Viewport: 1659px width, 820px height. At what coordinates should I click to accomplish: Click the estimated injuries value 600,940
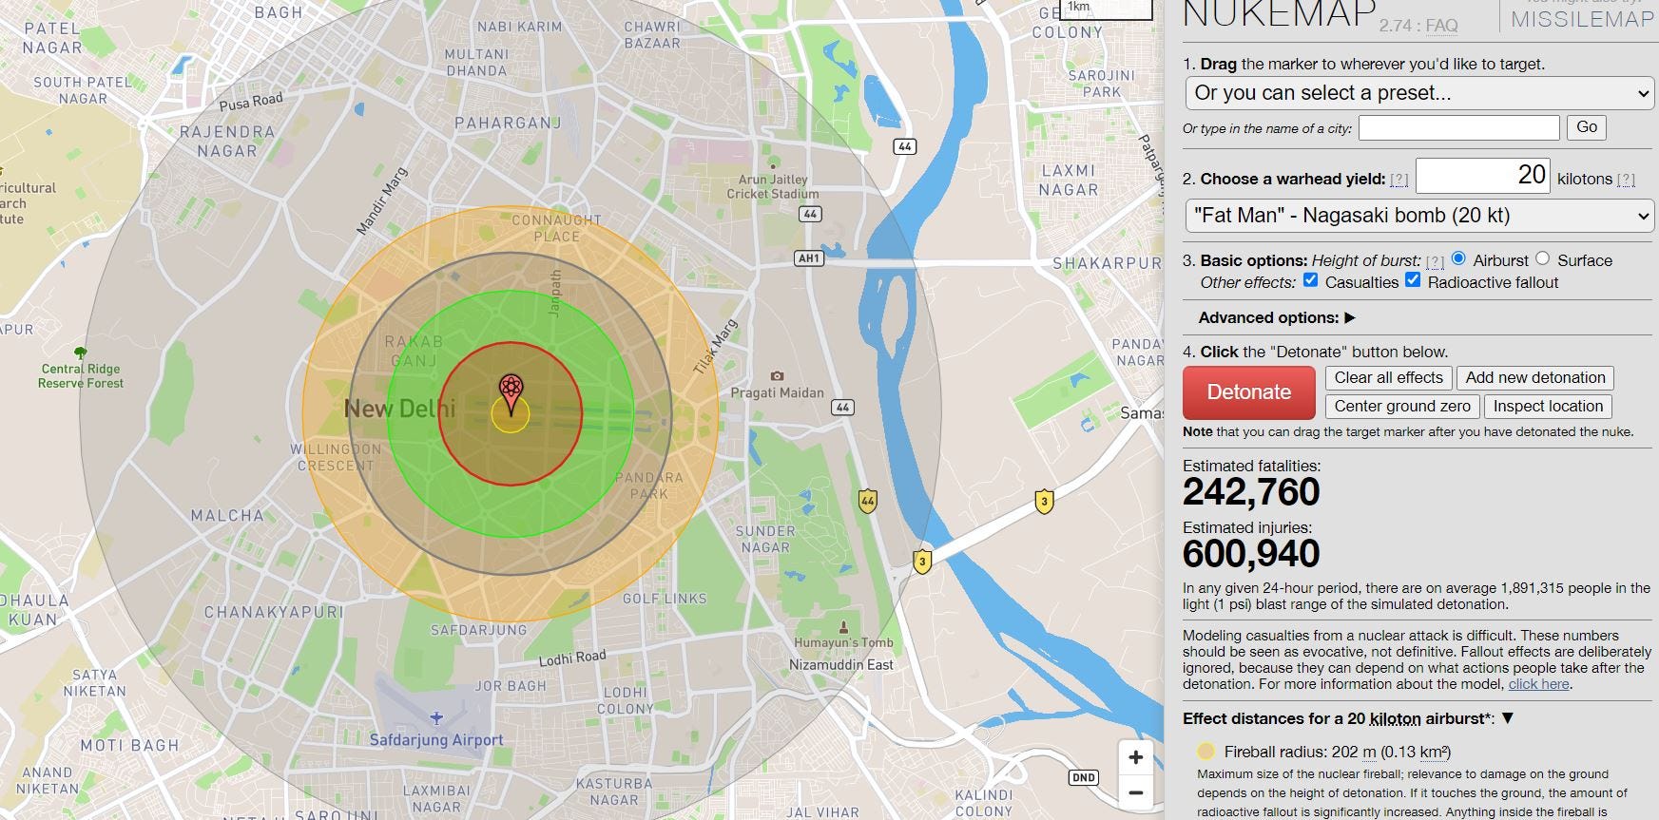(1251, 554)
